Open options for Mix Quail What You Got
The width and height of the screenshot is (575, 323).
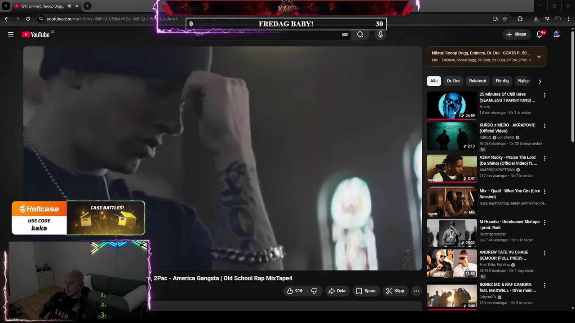point(544,192)
